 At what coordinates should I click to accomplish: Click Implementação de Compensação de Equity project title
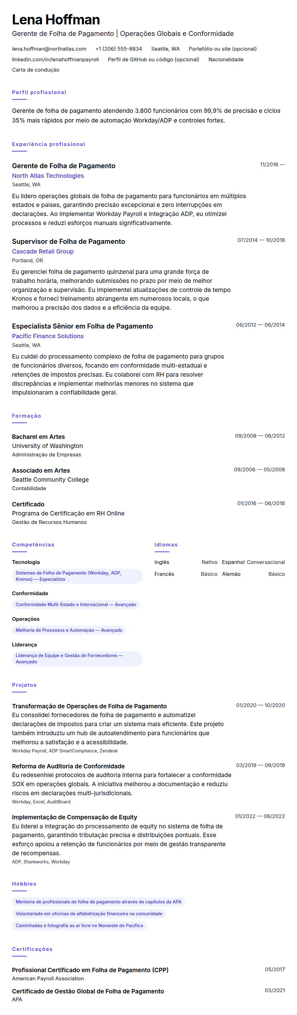point(75,817)
